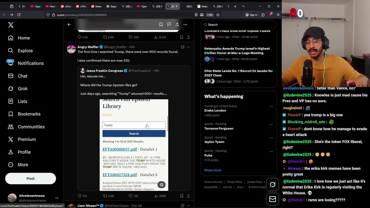Go back with the timeline back arrow
Viewport: 370px width, 208px height.
[69, 25]
